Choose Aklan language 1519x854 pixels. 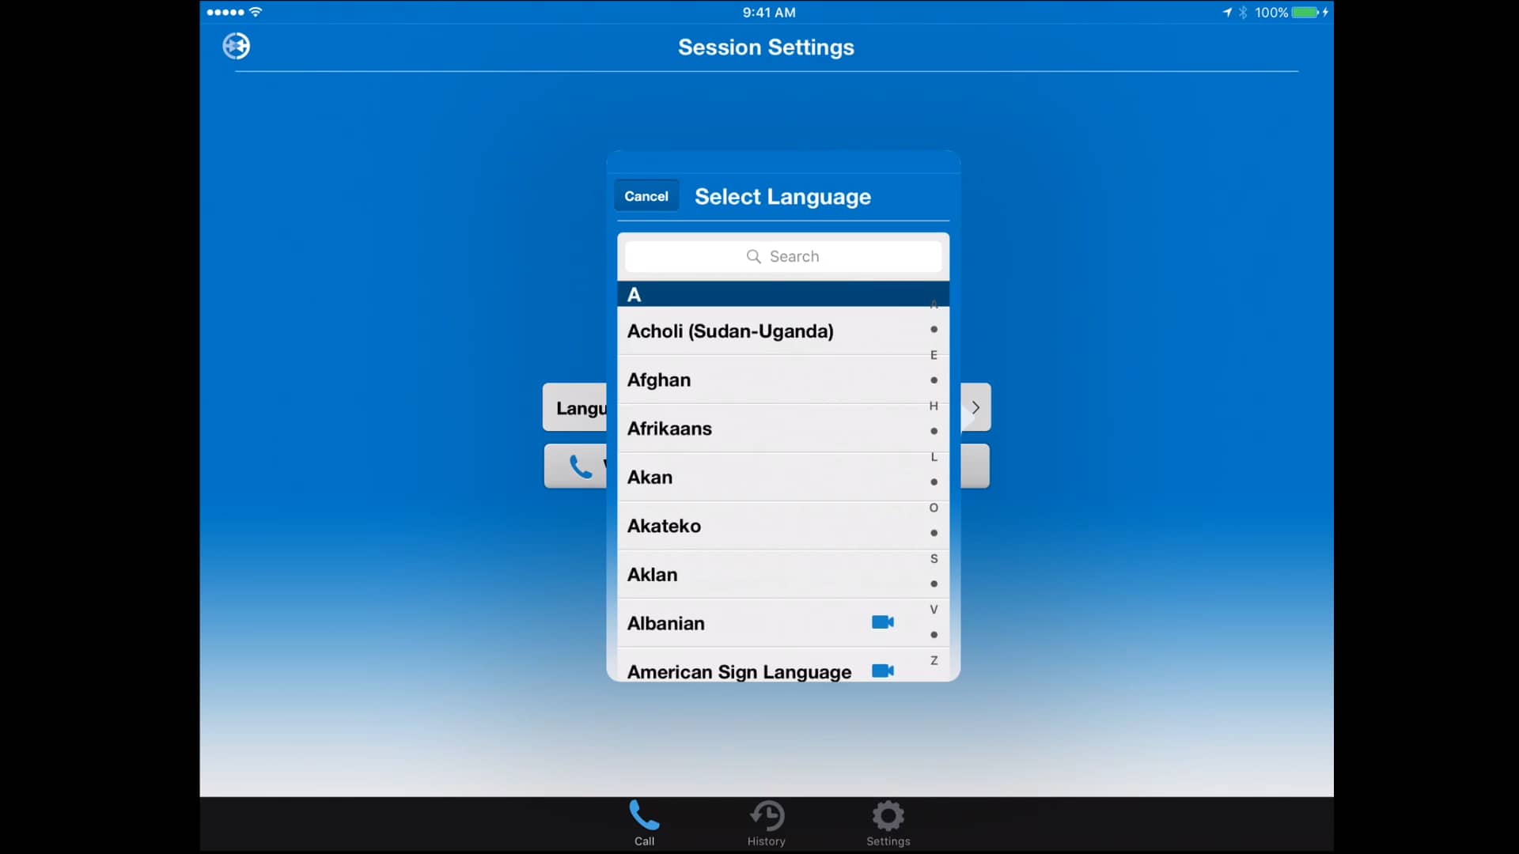tap(783, 574)
